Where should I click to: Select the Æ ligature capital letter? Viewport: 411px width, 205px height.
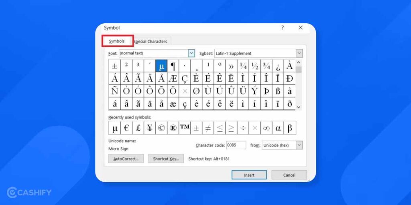[173, 78]
